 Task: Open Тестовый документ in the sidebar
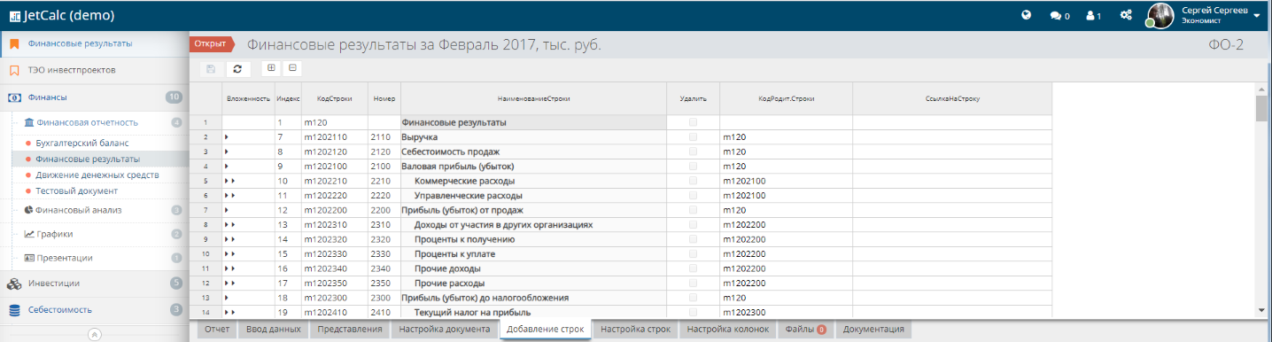76,190
